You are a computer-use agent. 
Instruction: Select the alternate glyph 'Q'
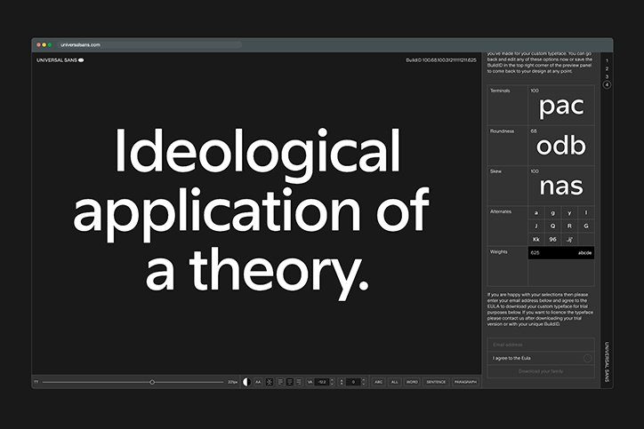click(x=552, y=226)
